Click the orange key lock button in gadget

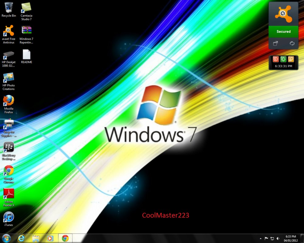291,59
